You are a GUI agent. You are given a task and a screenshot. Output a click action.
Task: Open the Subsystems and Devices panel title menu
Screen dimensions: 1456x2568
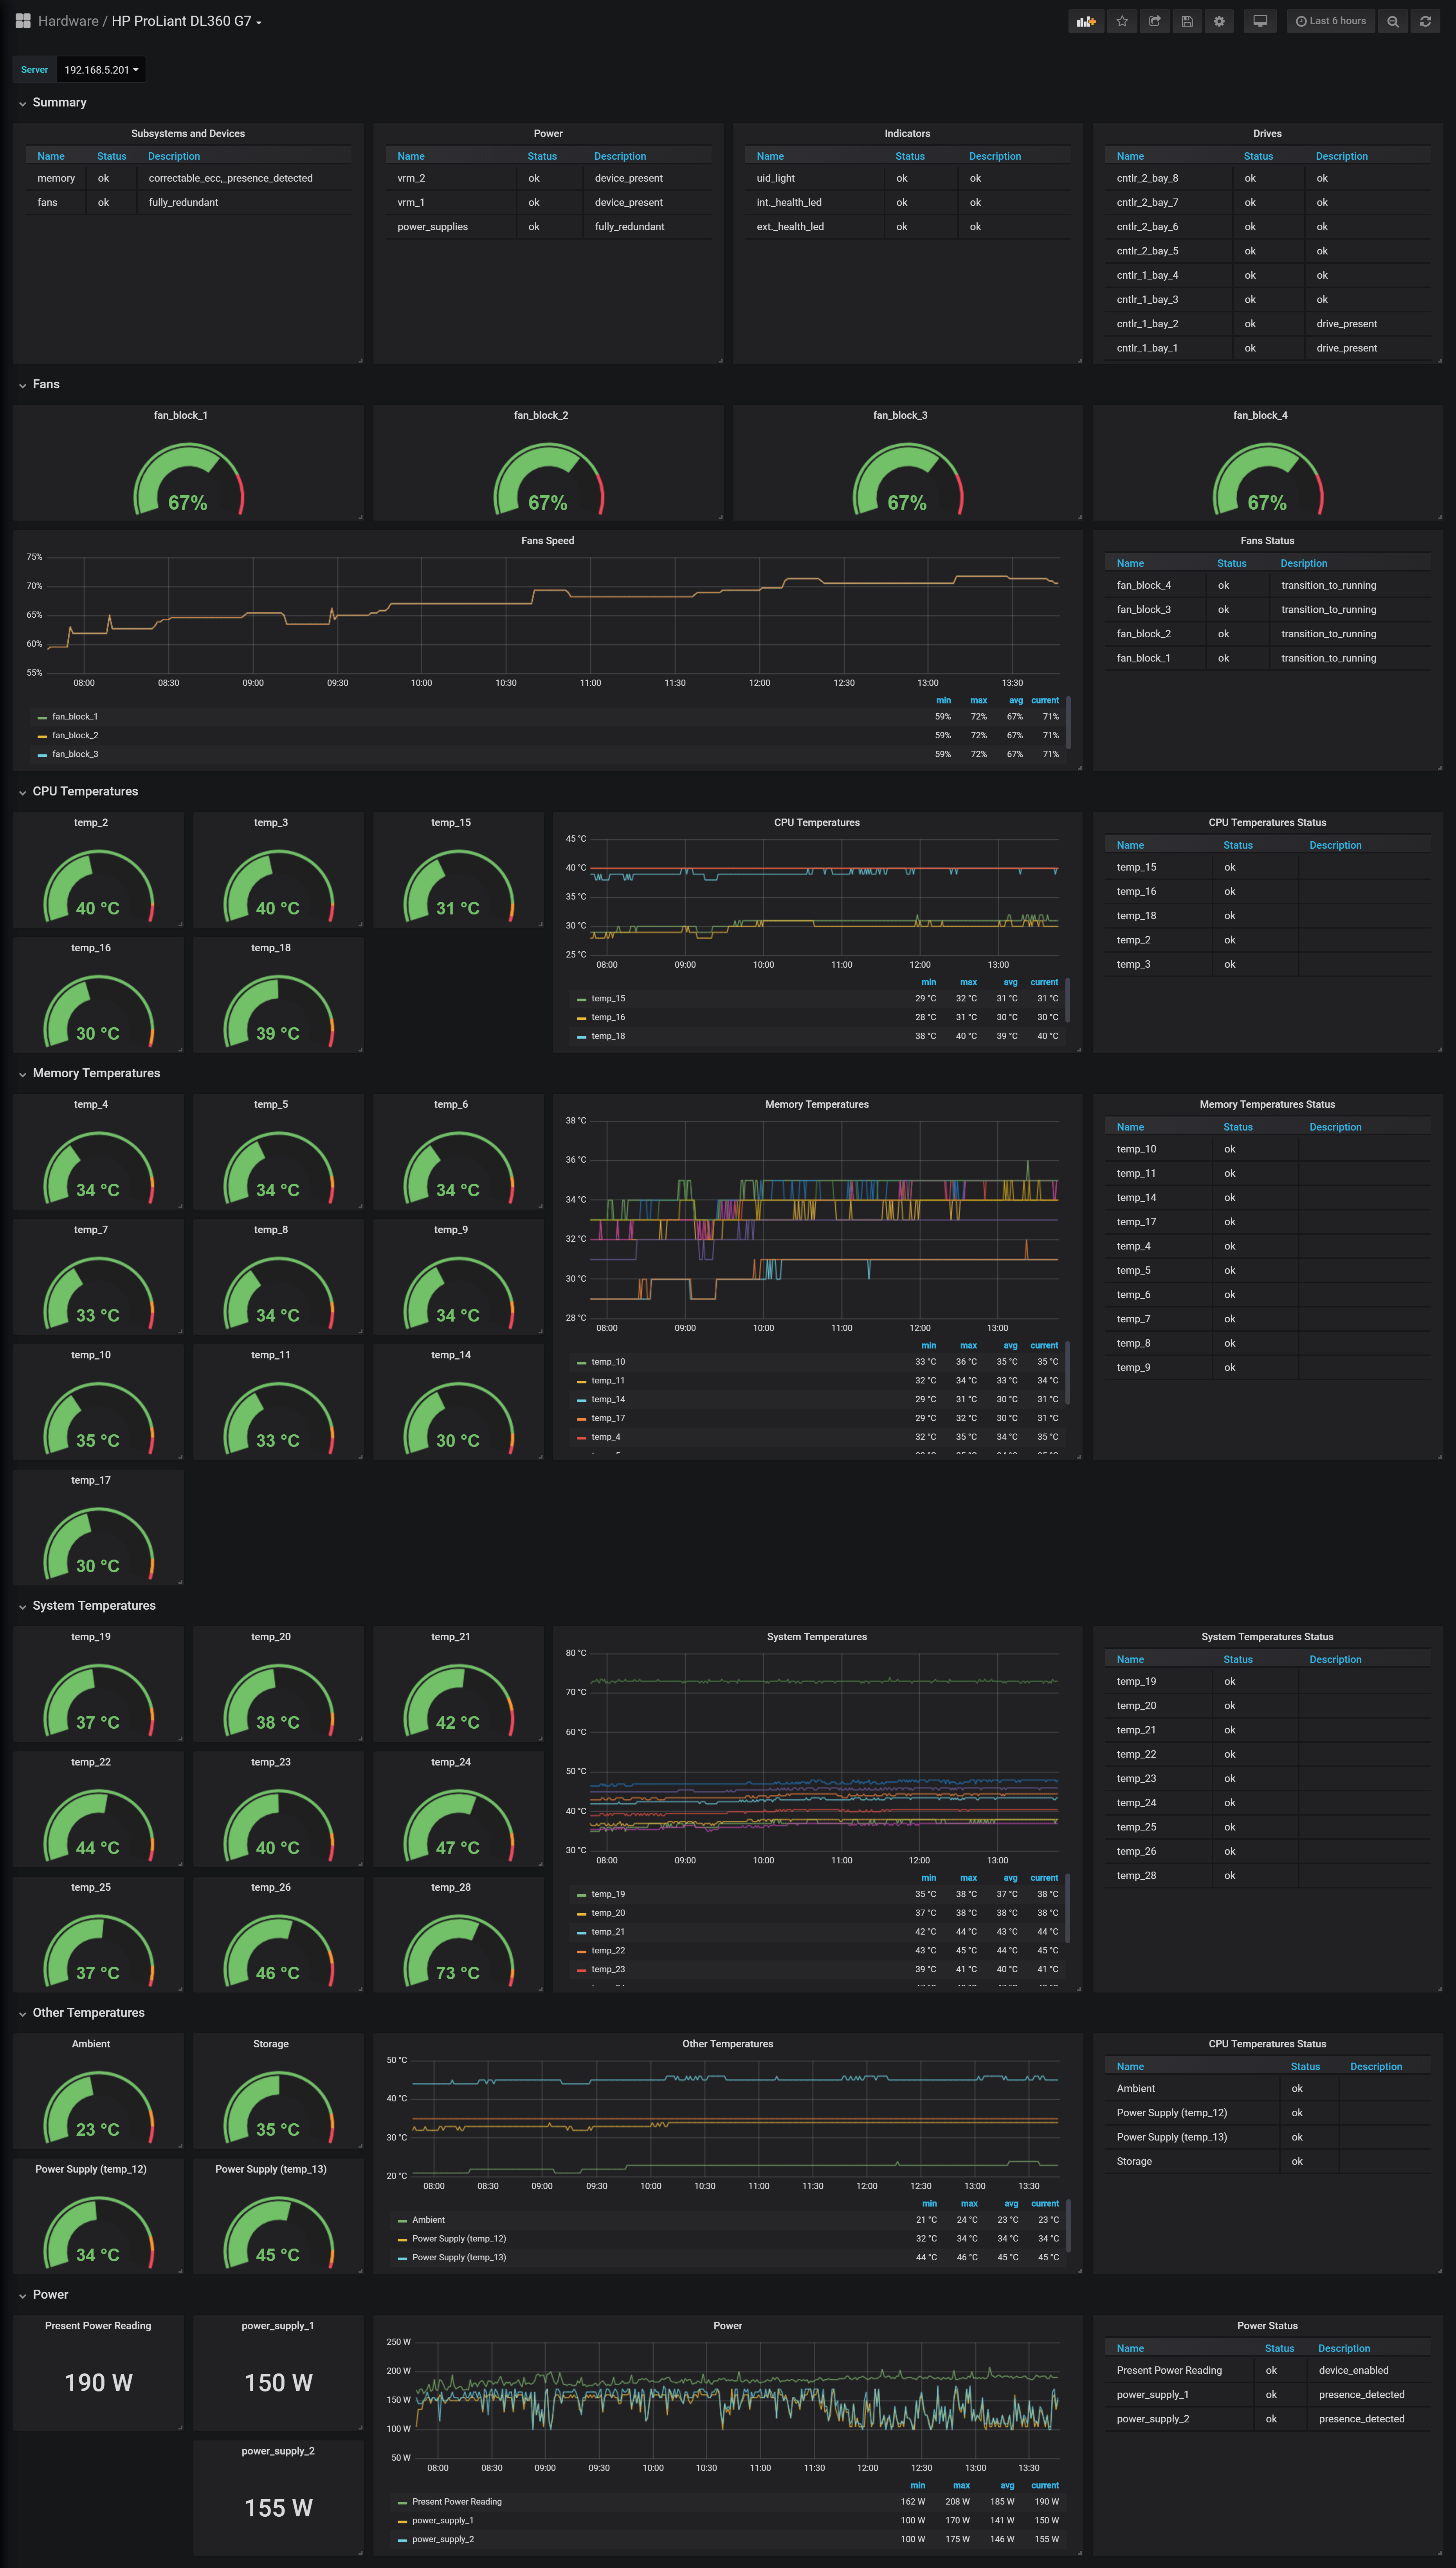pos(188,134)
